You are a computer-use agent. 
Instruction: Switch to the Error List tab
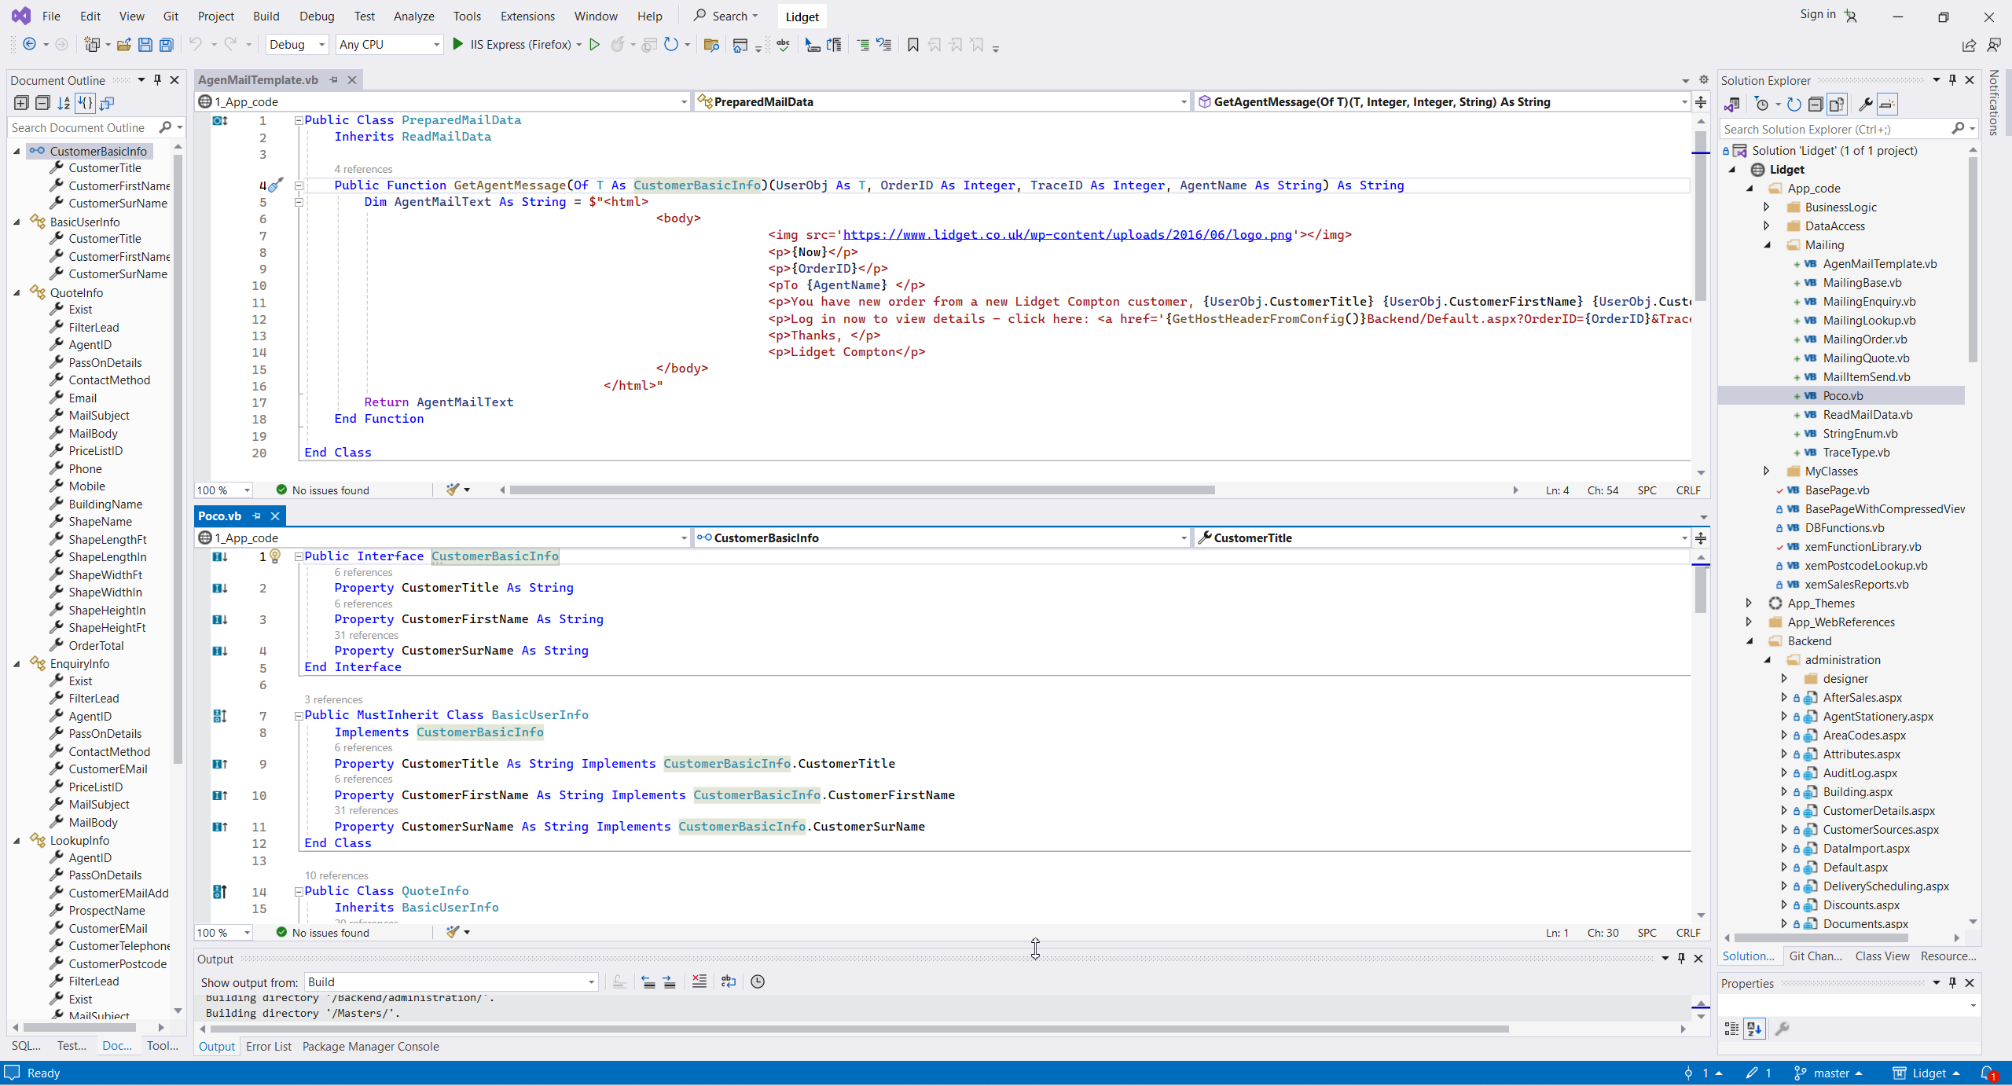click(x=268, y=1047)
